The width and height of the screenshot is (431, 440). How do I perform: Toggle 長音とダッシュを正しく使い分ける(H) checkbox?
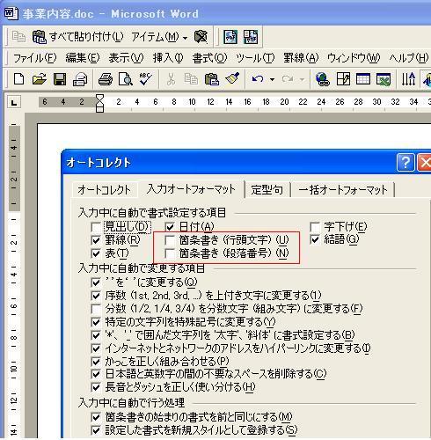click(96, 387)
